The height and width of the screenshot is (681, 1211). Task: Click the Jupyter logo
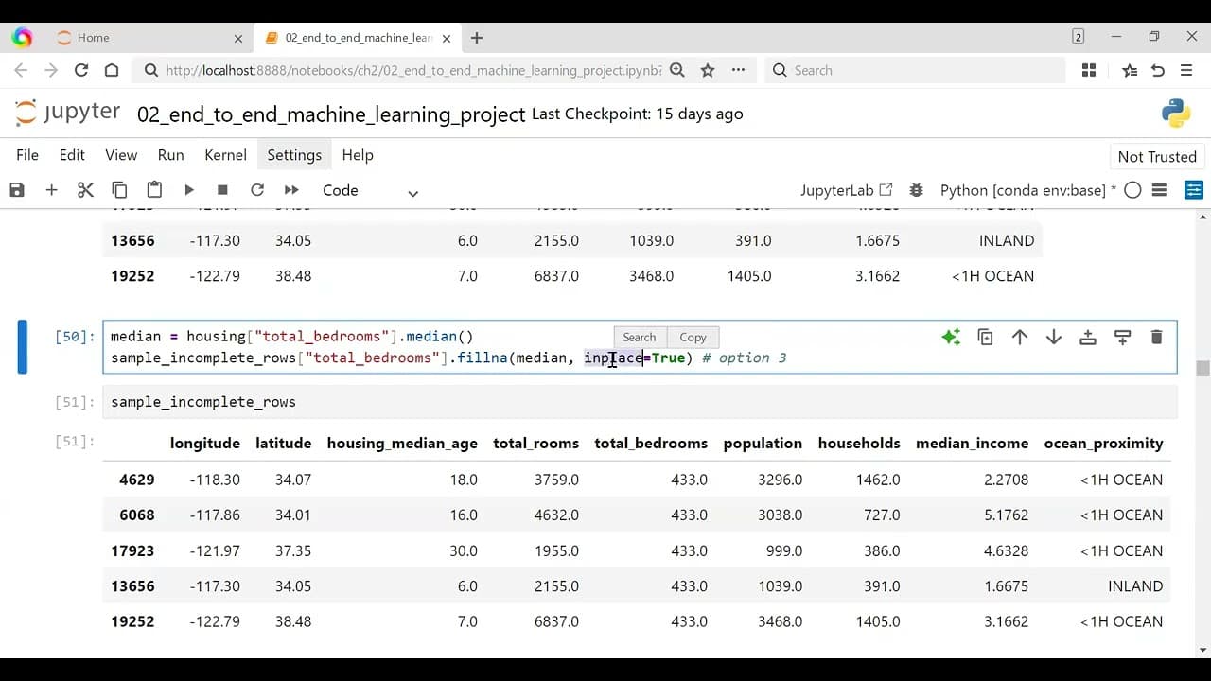click(x=68, y=113)
